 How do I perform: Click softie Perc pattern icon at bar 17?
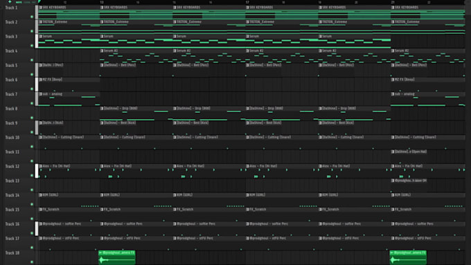[x=247, y=223]
